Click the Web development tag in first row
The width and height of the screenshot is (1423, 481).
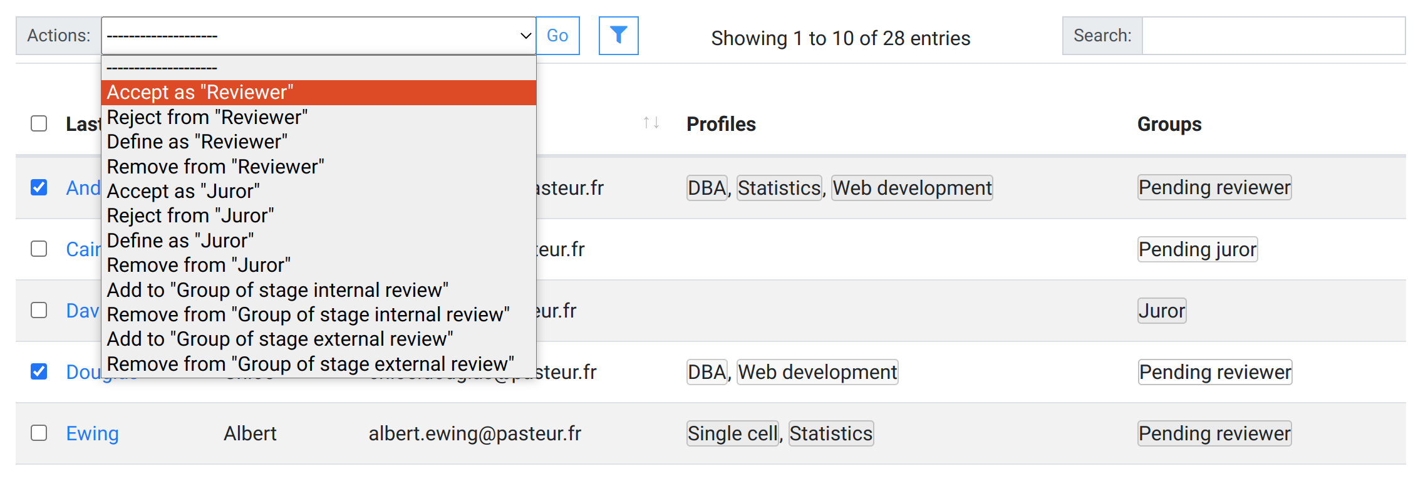(912, 188)
